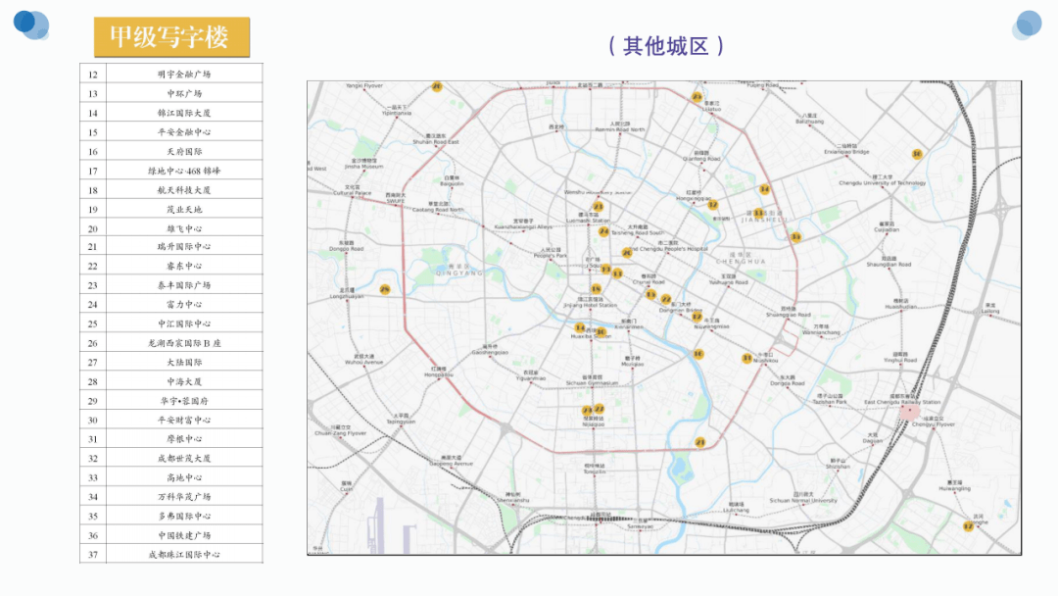Viewport: 1058px width, 596px height.
Task: Click marker 28 in Qingyang district area
Action: [x=385, y=289]
